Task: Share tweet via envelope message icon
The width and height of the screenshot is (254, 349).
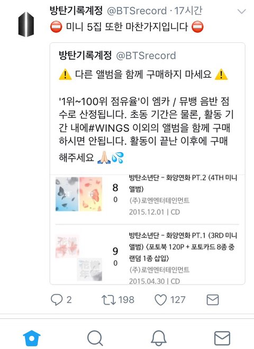Action: 213,300
